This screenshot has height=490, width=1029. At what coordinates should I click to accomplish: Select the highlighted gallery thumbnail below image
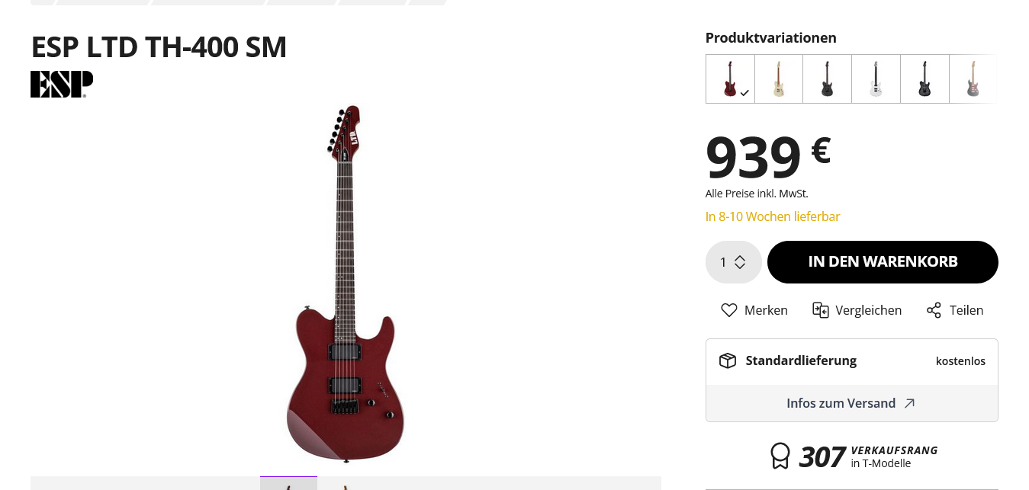[288, 483]
